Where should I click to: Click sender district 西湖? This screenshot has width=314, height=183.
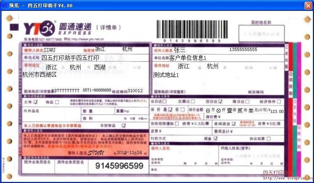100,67
